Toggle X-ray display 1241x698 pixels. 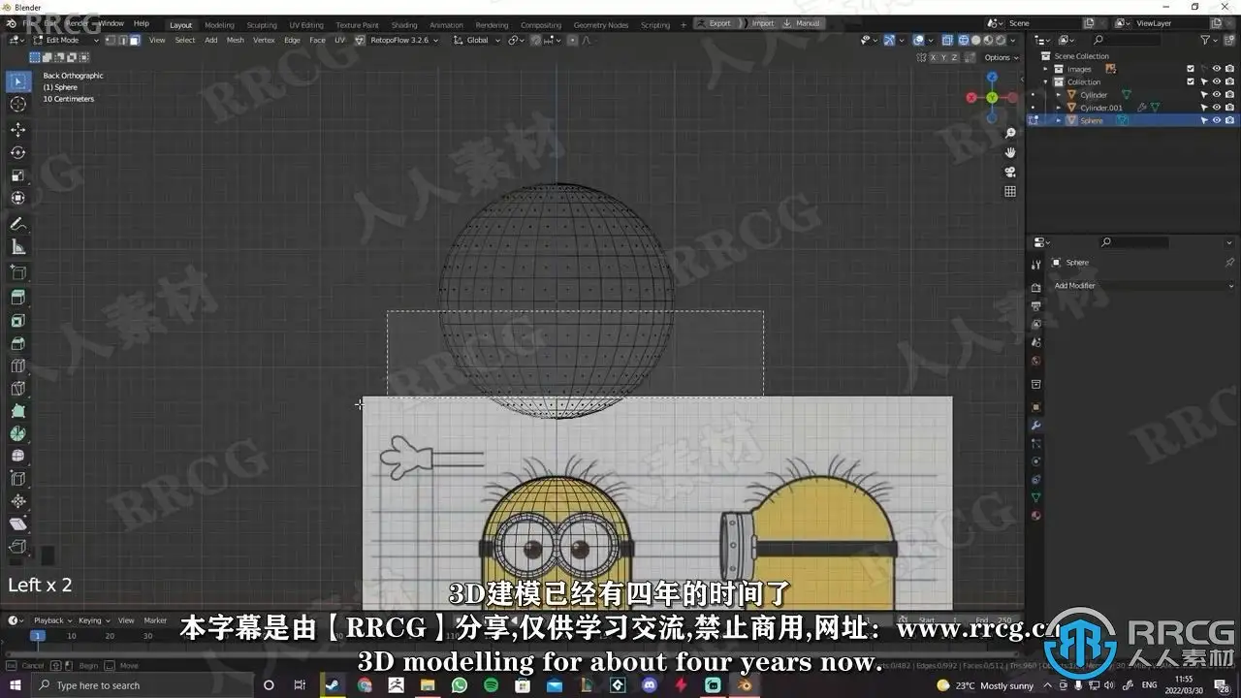click(949, 40)
